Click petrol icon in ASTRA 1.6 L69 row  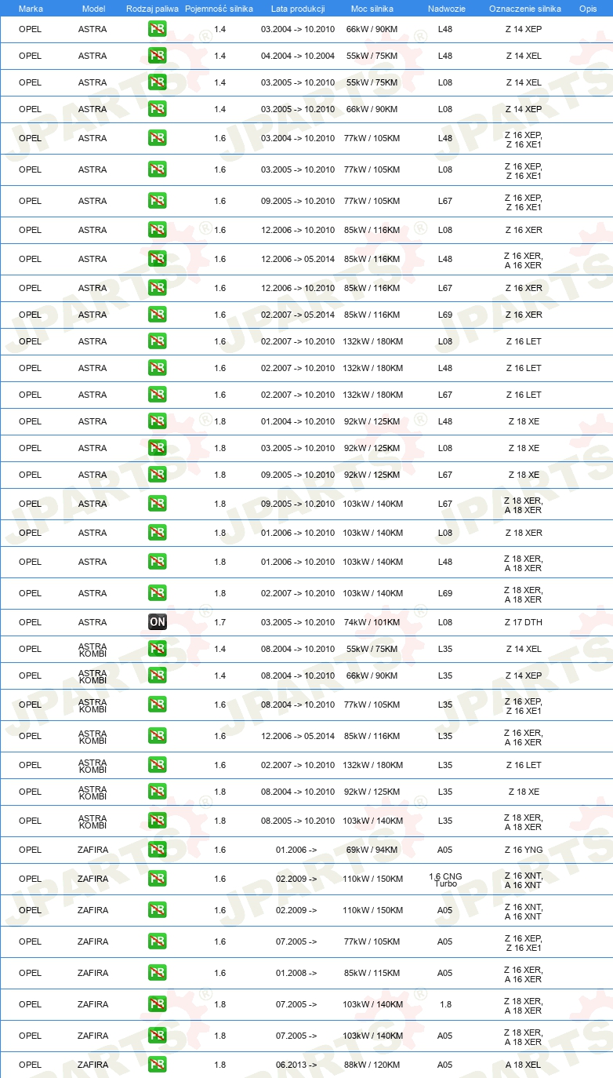point(158,315)
